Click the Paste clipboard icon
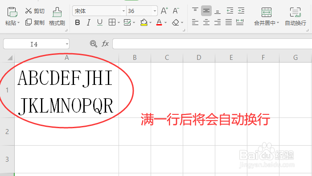 12,12
